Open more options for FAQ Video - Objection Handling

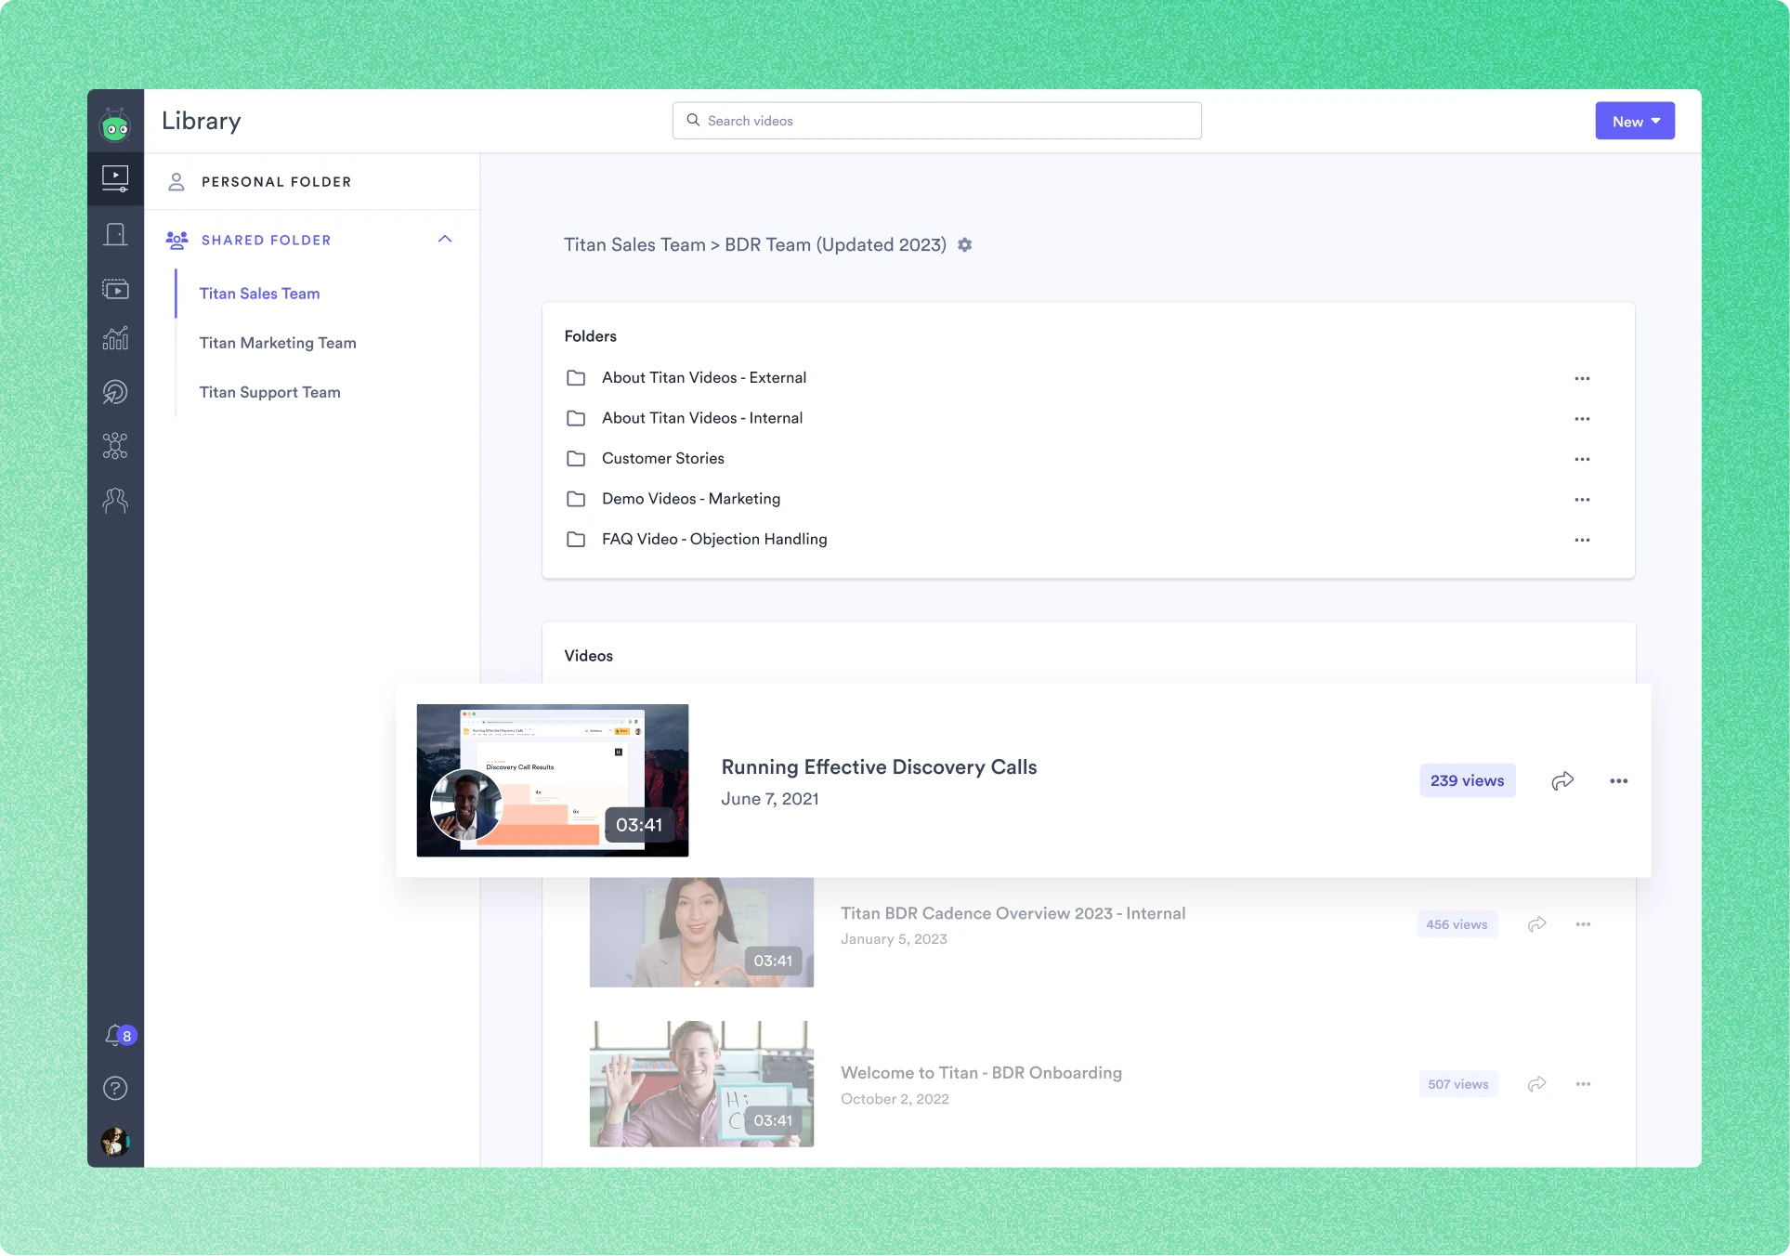pyautogui.click(x=1583, y=540)
